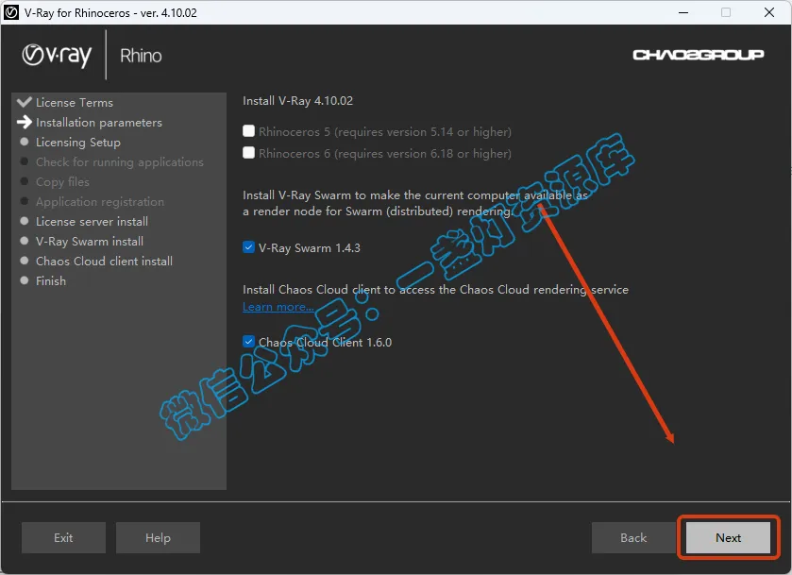Select Finish step in sidebar
Viewport: 792px width, 575px height.
[x=51, y=281]
